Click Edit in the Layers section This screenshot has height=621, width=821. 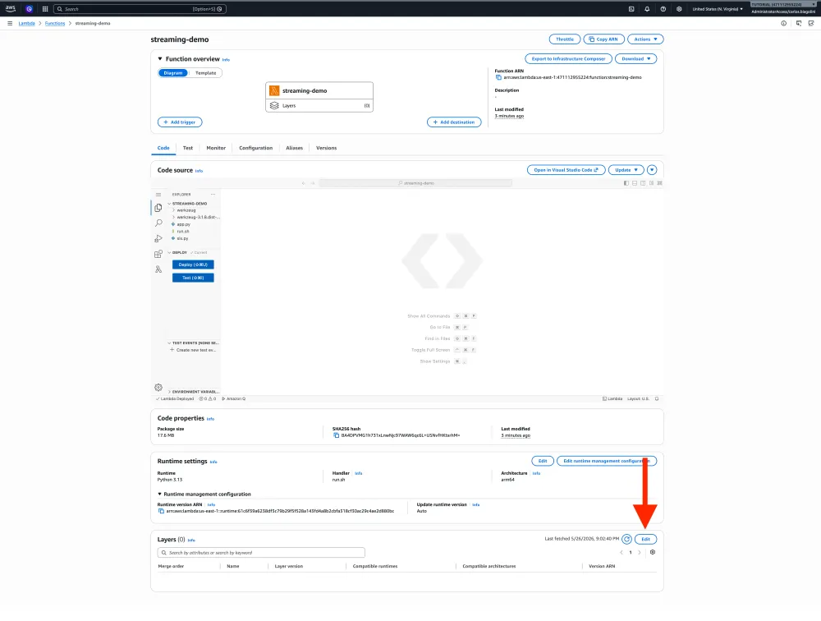[645, 539]
